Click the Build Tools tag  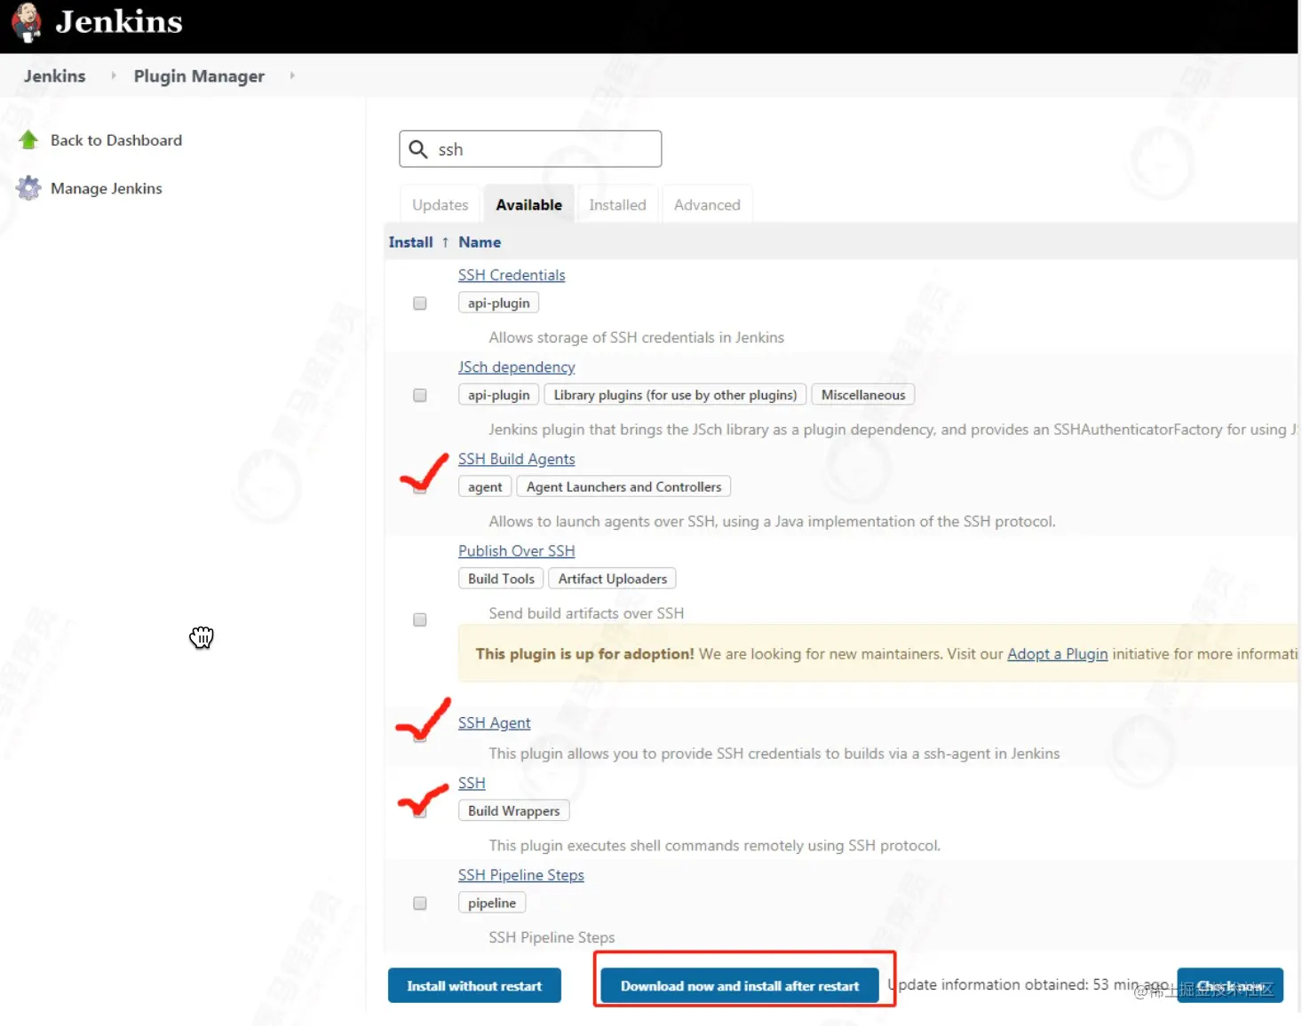click(x=501, y=579)
